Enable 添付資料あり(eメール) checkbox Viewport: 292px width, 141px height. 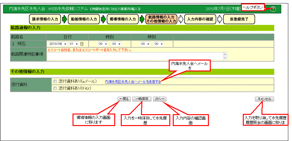[55, 81]
